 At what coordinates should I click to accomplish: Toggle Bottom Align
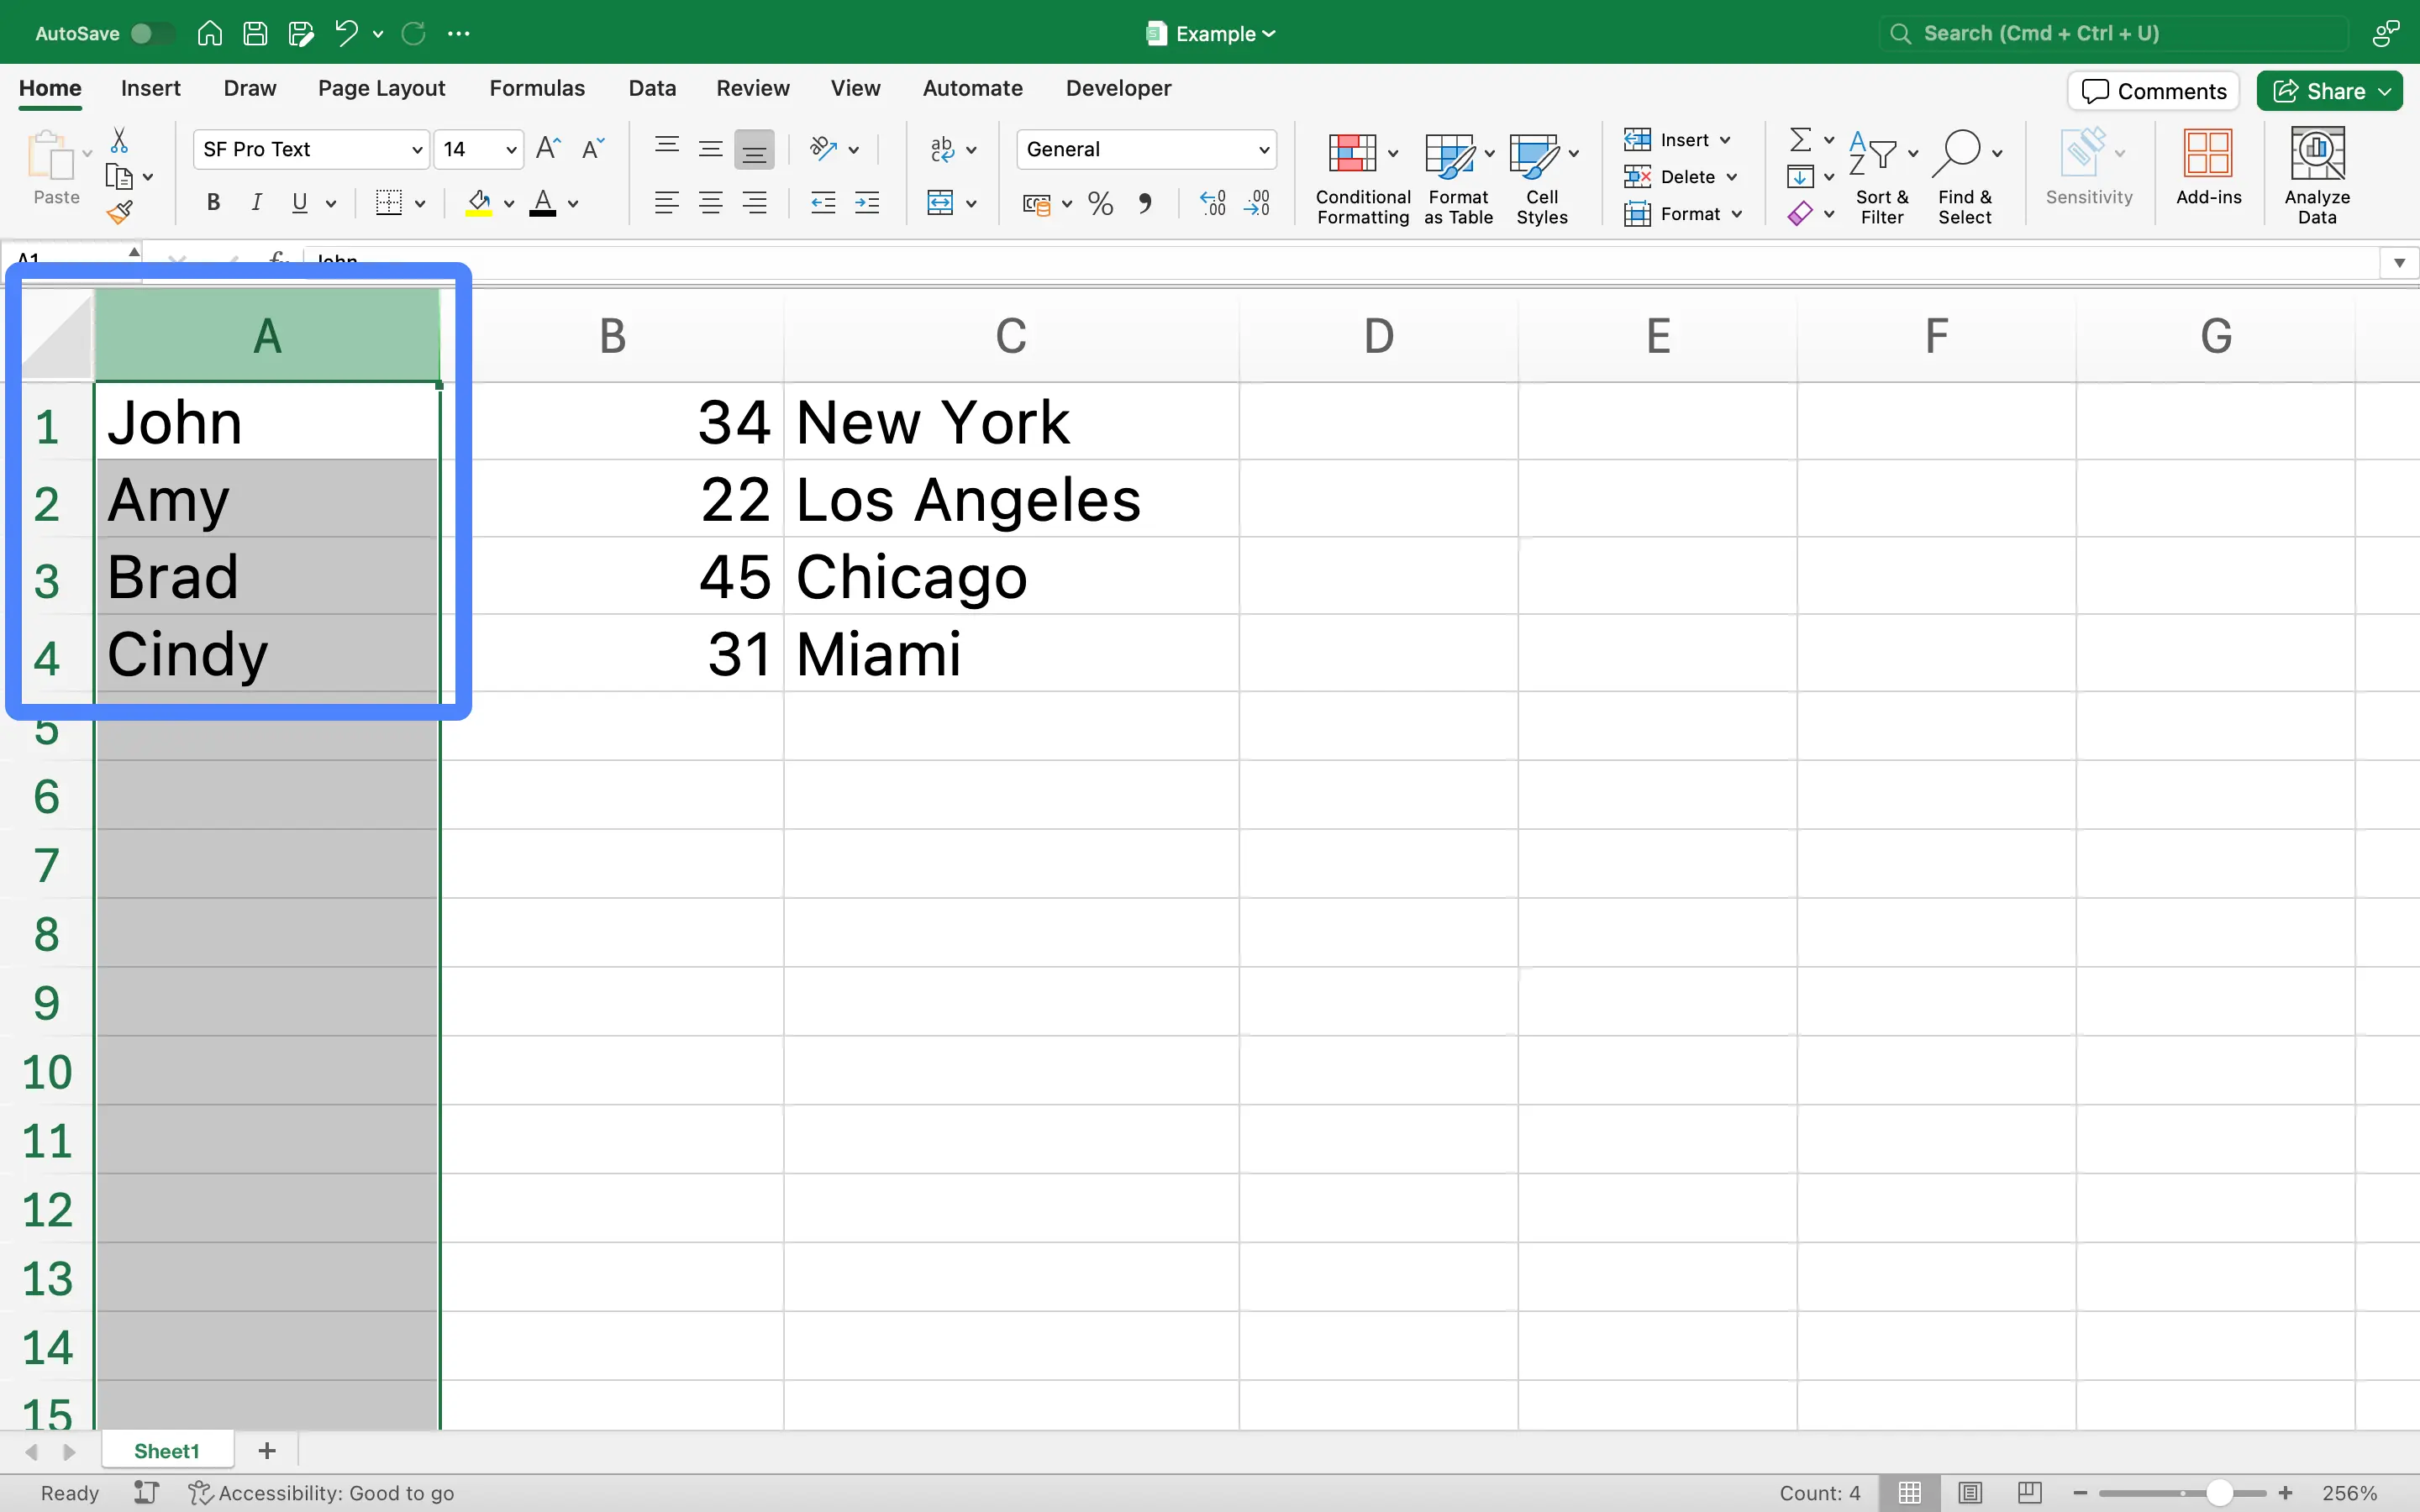point(754,149)
